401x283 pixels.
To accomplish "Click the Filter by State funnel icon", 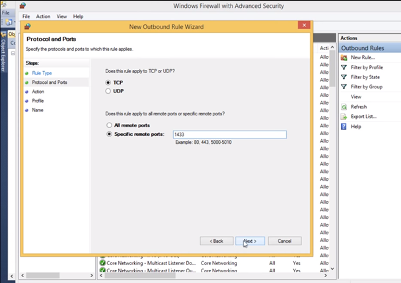I will coord(344,77).
